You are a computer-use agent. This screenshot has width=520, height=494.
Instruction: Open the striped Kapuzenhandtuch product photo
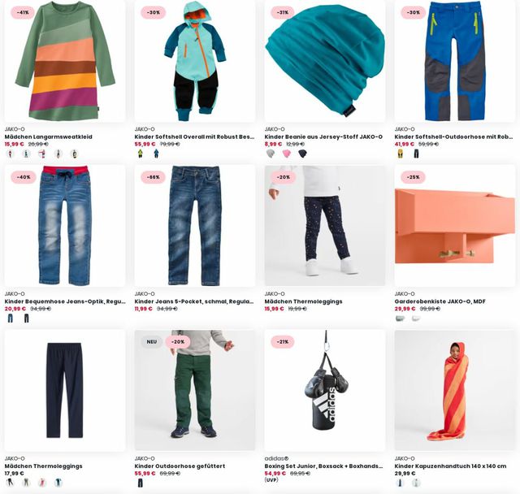pyautogui.click(x=455, y=390)
